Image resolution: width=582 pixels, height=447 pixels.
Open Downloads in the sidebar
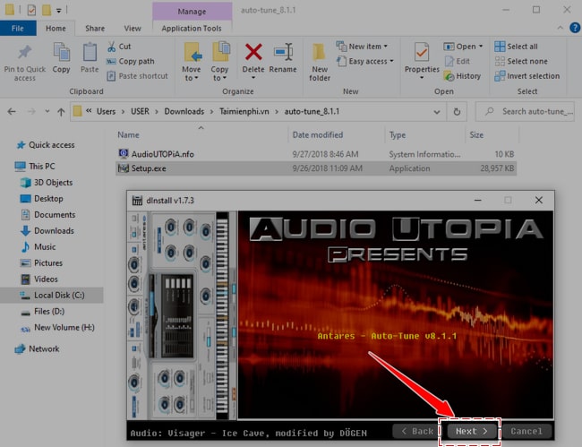click(x=47, y=230)
